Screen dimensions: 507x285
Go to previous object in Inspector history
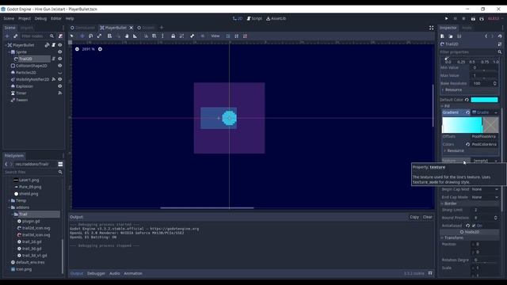[486, 36]
